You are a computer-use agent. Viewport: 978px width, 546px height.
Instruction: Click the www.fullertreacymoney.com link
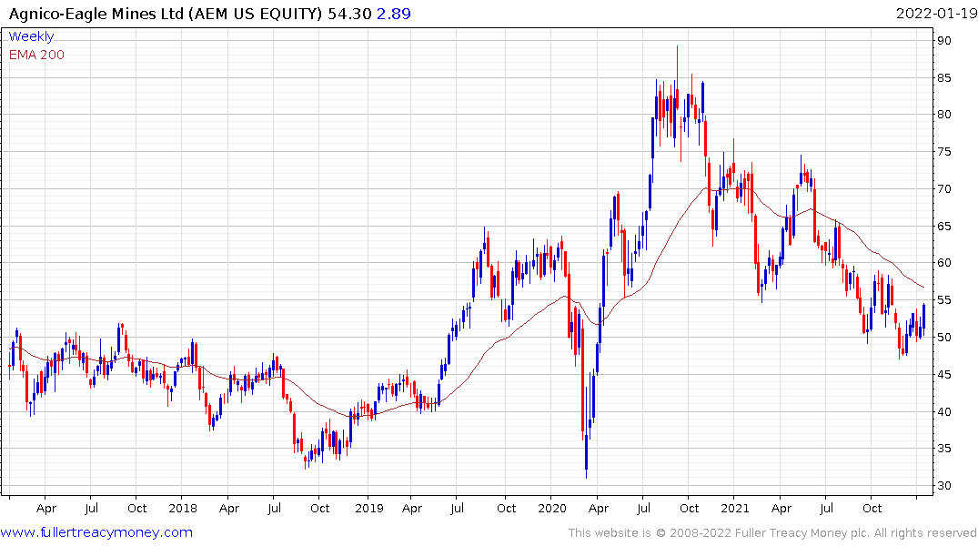[96, 532]
